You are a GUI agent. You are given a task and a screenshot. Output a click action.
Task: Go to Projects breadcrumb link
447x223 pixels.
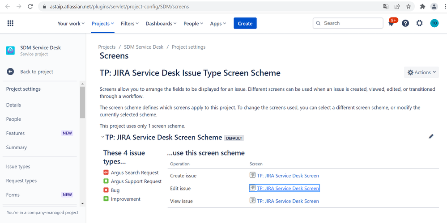point(107,47)
